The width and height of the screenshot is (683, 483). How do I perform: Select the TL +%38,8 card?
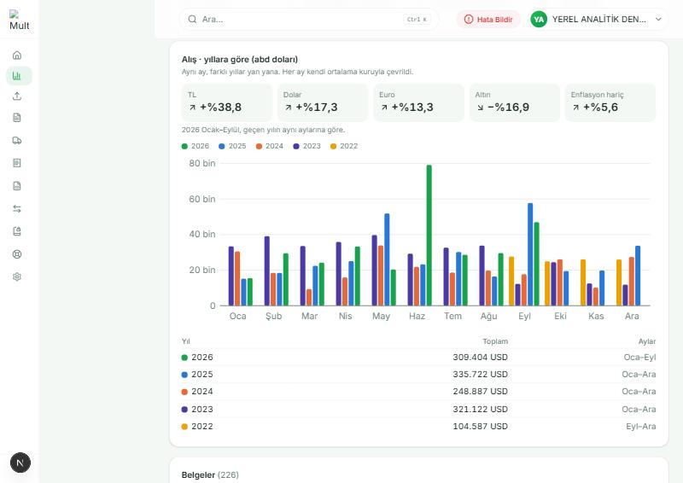(227, 102)
